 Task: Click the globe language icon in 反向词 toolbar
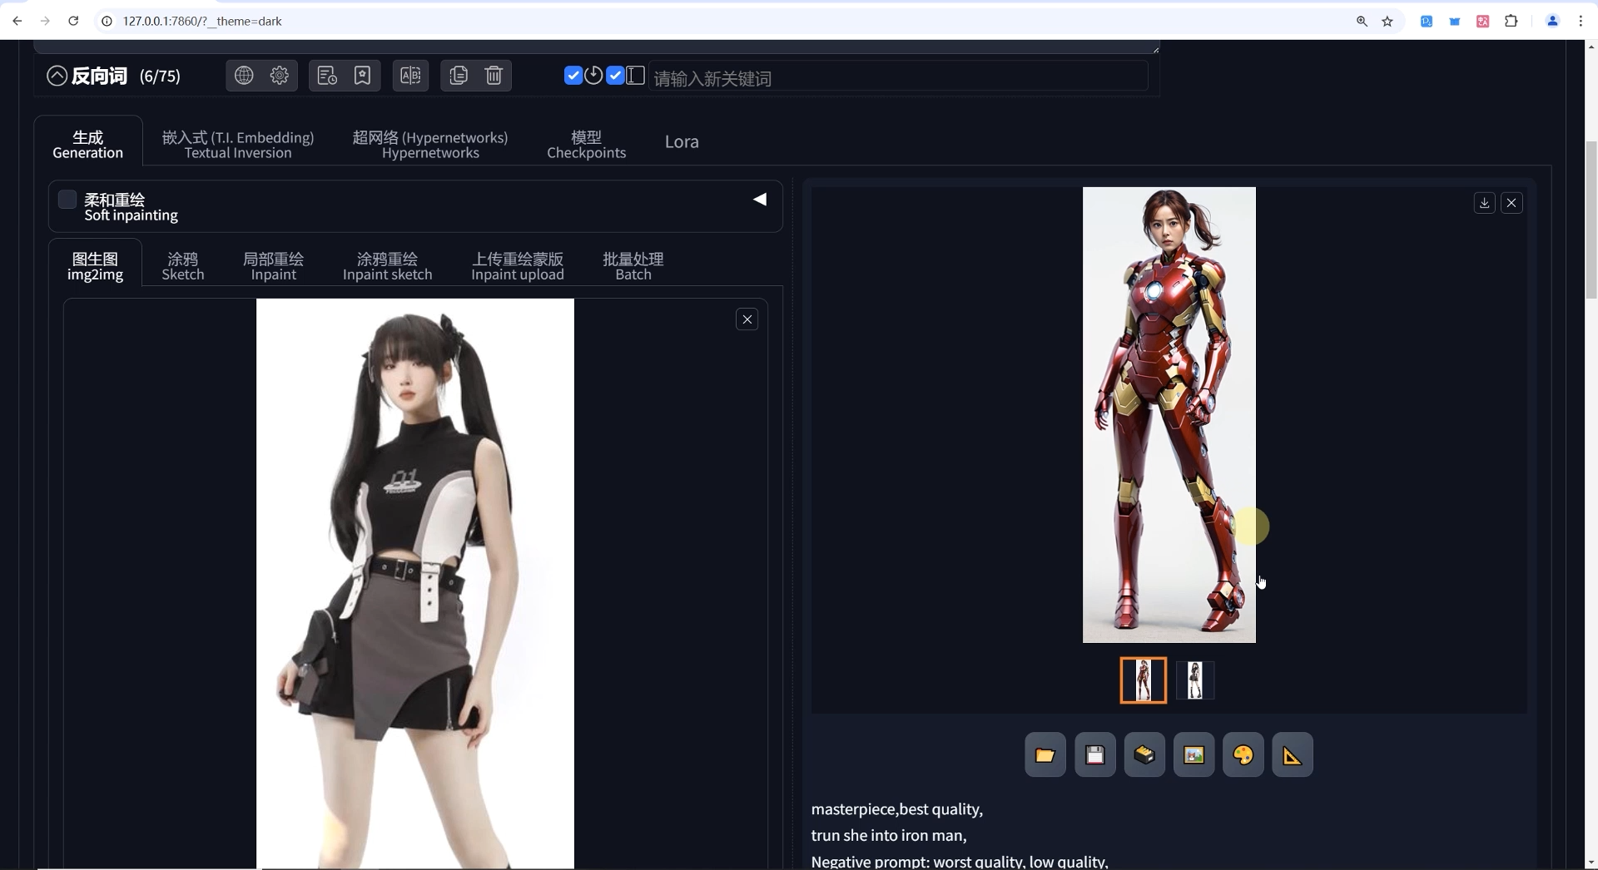[244, 76]
